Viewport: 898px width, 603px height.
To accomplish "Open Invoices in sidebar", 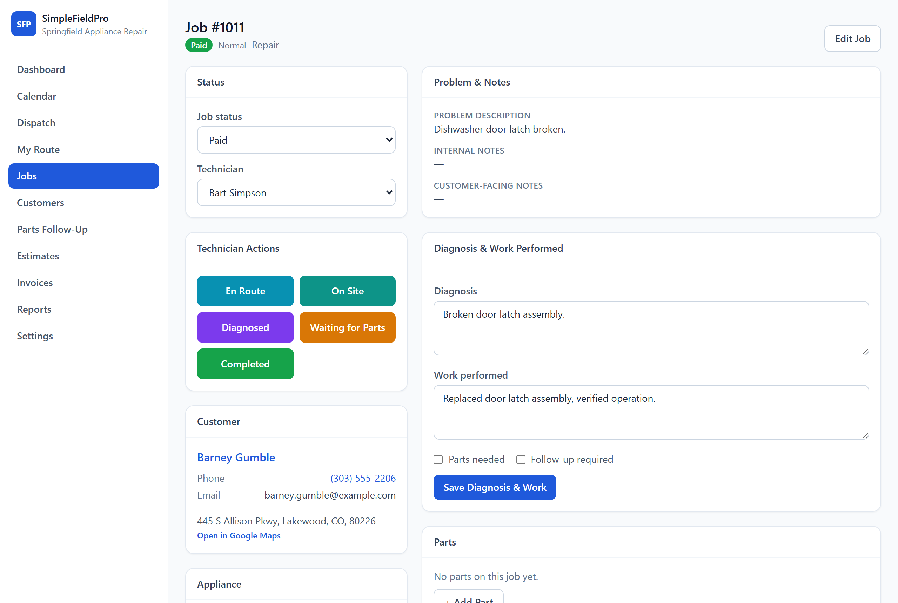I will pos(83,283).
